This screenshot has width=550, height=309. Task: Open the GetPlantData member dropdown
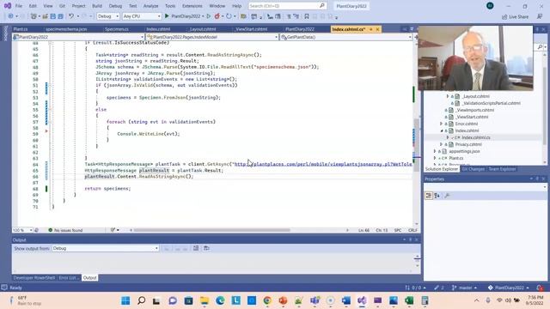point(346,37)
